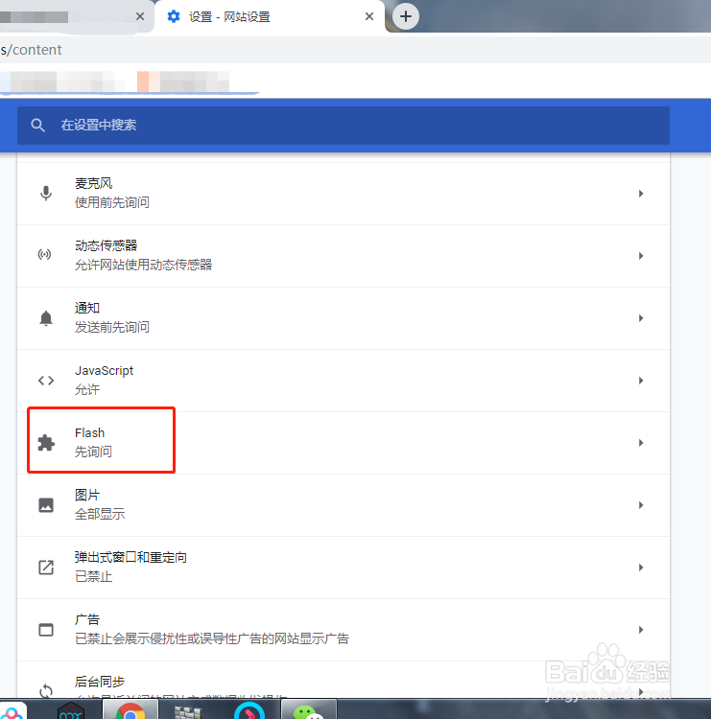The height and width of the screenshot is (719, 711).
Task: Click the motion sensor icon beside 动态传感器
Action: [45, 254]
